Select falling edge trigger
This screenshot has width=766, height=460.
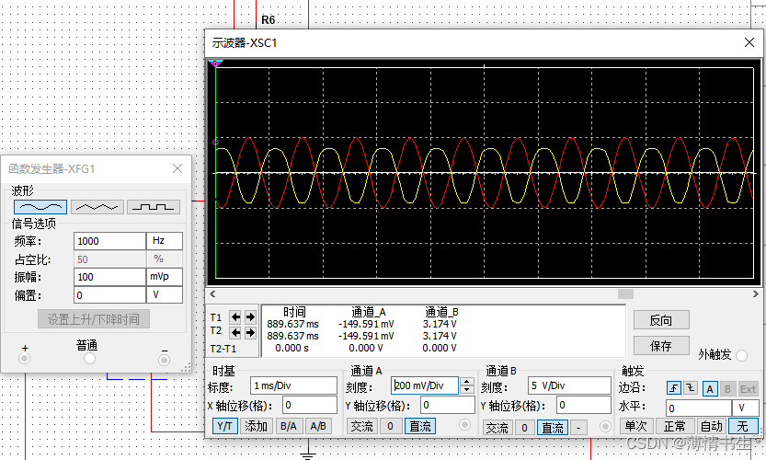click(690, 388)
